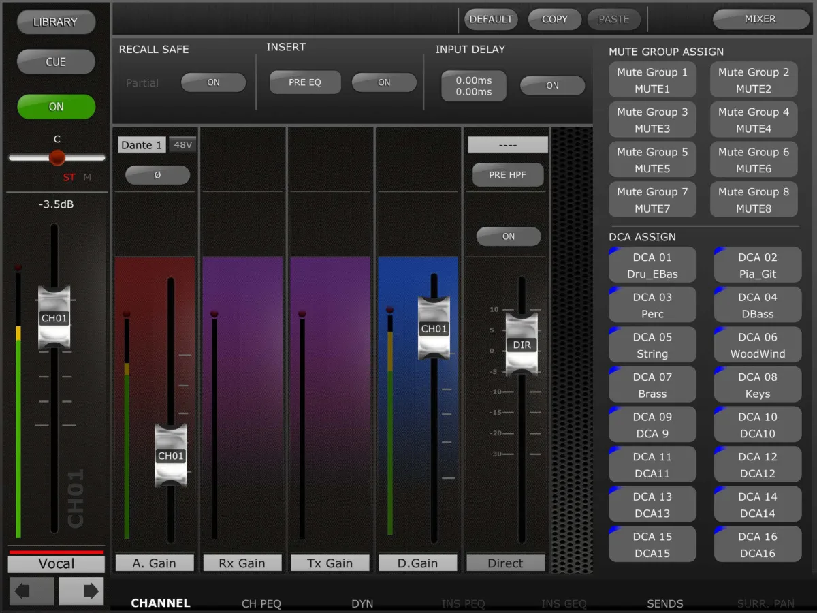
Task: Open the Dante 1 input patch selector
Action: (142, 145)
